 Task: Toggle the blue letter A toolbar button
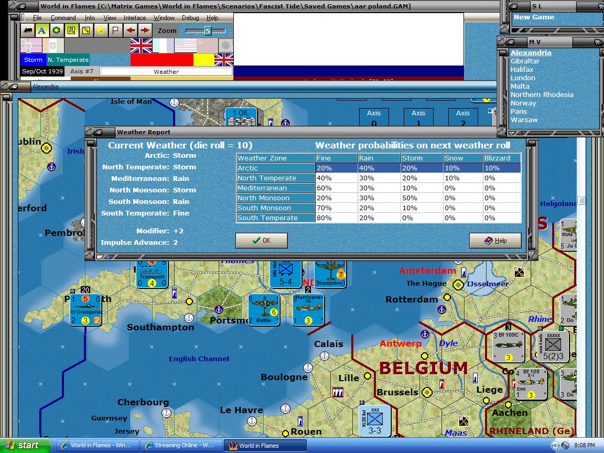pyautogui.click(x=41, y=30)
